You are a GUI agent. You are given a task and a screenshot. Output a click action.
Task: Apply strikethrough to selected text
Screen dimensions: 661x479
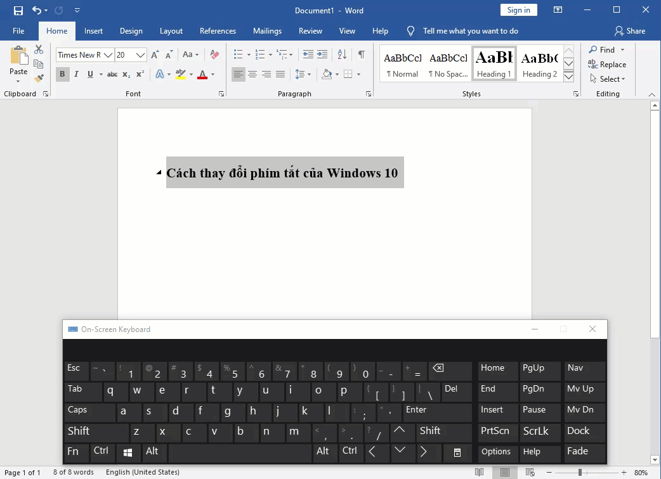pos(112,74)
